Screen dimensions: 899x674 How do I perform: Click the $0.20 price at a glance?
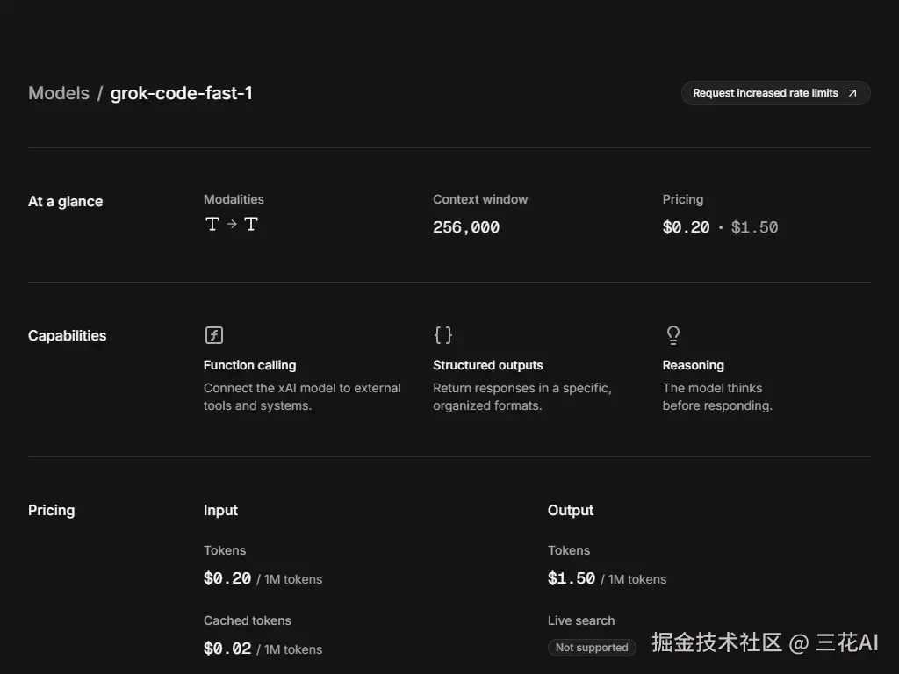pyautogui.click(x=686, y=227)
